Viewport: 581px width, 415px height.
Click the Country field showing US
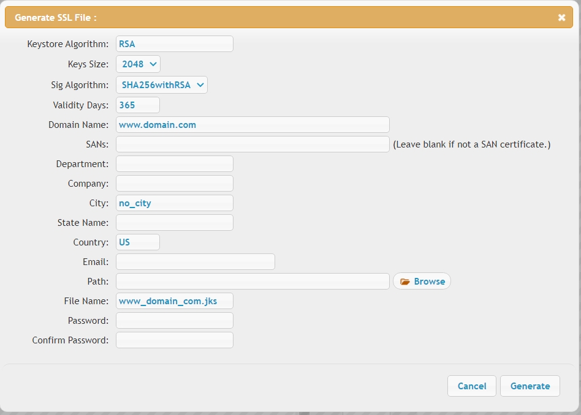coord(138,242)
